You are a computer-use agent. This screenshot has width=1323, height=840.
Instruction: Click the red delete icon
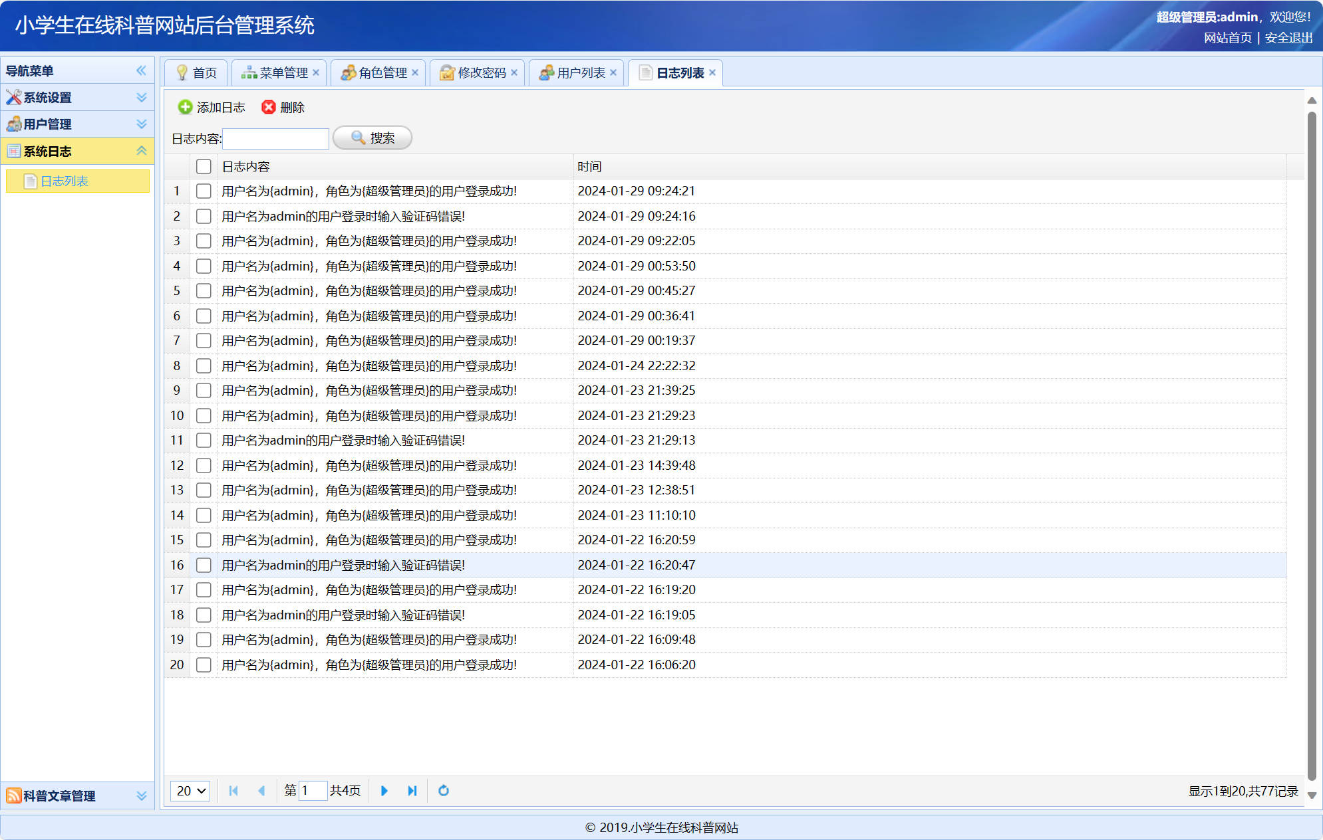pos(269,107)
